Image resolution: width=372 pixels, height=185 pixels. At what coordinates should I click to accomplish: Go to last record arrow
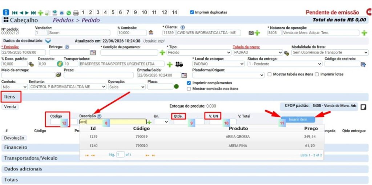tap(34, 13)
